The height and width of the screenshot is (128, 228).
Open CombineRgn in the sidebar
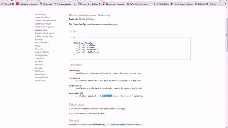41,14
